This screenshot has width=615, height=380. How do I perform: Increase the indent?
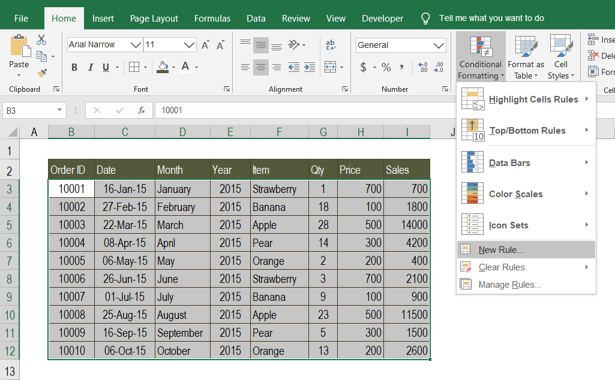tap(310, 67)
